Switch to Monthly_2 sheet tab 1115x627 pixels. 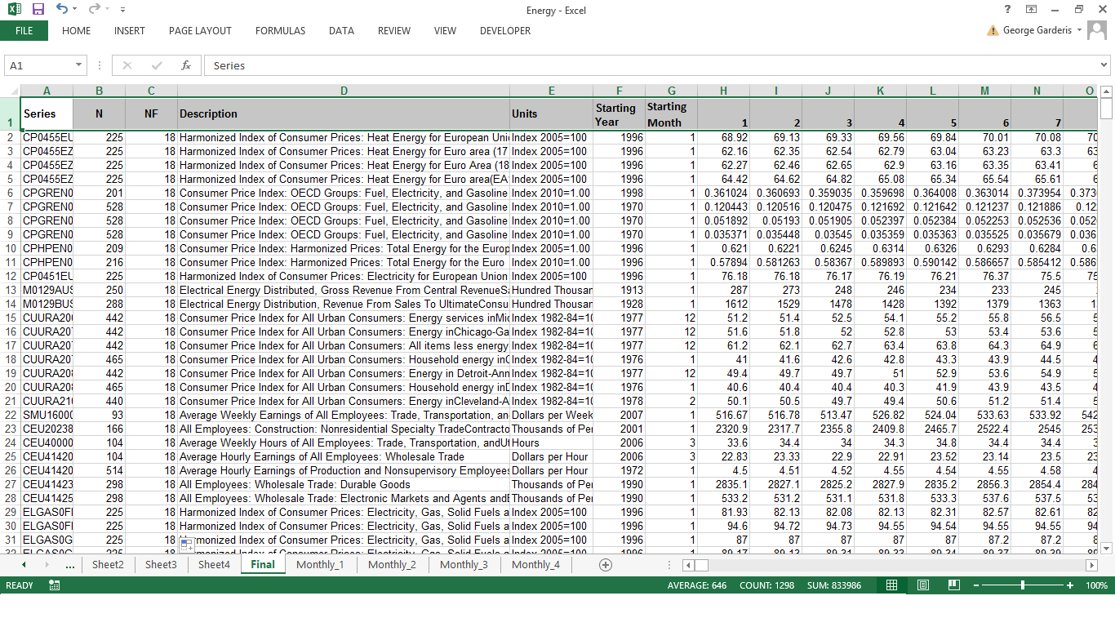pos(392,565)
